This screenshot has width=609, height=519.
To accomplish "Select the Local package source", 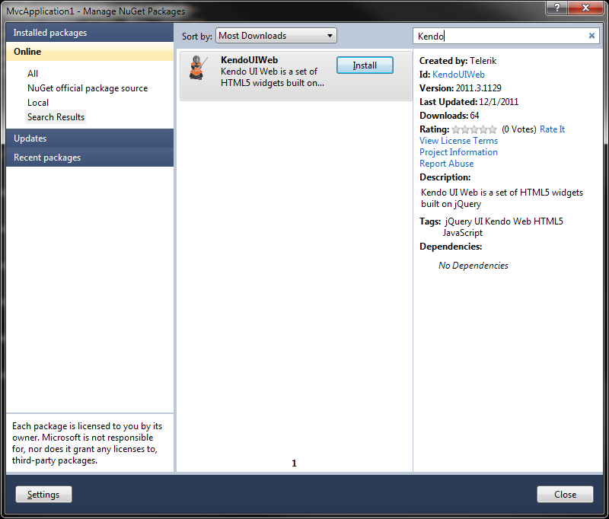I will (x=38, y=103).
